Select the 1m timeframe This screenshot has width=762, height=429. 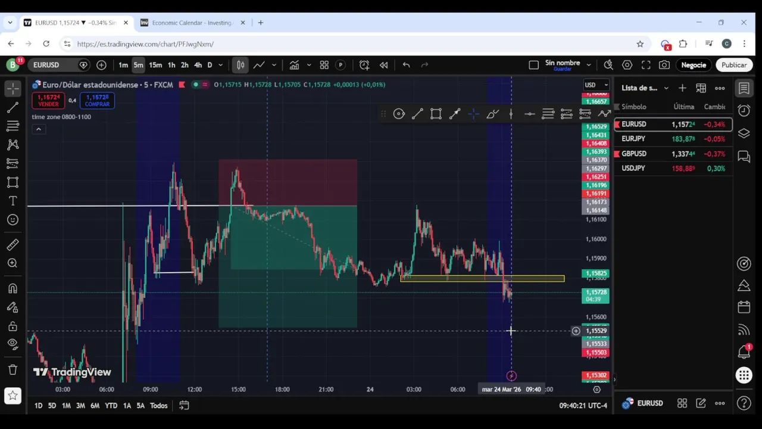tap(123, 65)
